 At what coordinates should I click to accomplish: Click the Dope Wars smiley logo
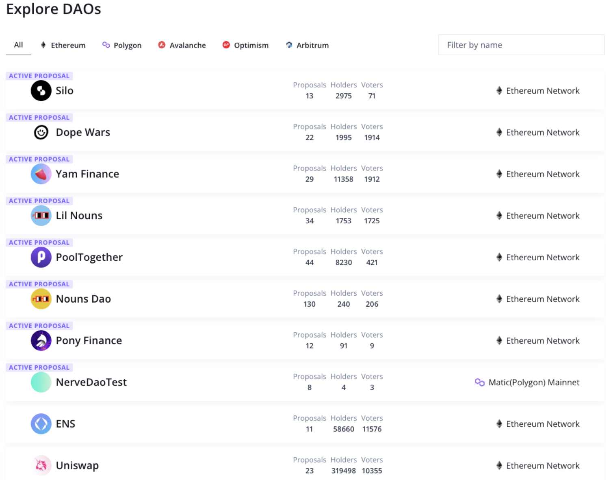click(x=41, y=132)
